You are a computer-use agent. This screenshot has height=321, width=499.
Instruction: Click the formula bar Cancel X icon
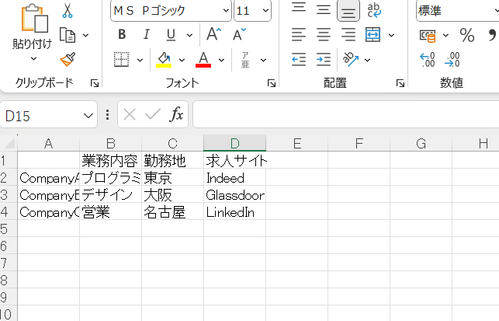[129, 114]
